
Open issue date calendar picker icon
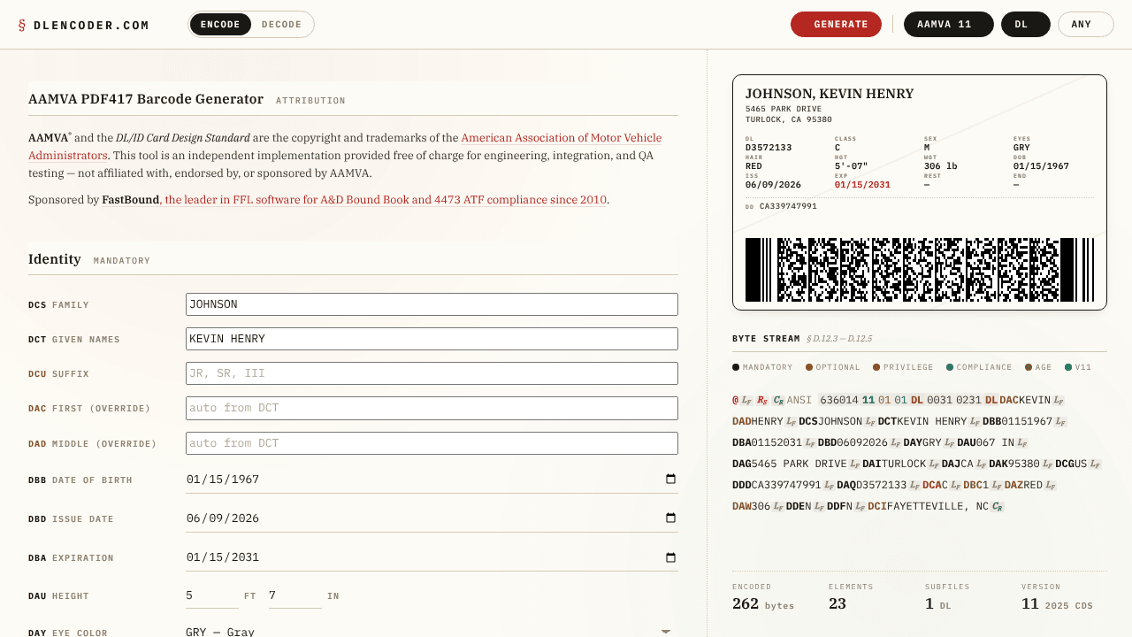point(670,518)
